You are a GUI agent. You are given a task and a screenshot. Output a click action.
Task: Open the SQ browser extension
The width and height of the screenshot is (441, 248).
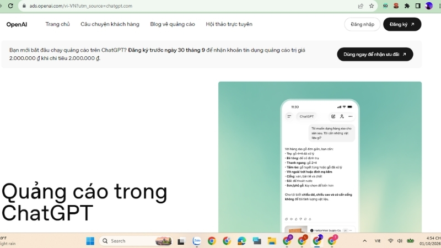pos(385,6)
